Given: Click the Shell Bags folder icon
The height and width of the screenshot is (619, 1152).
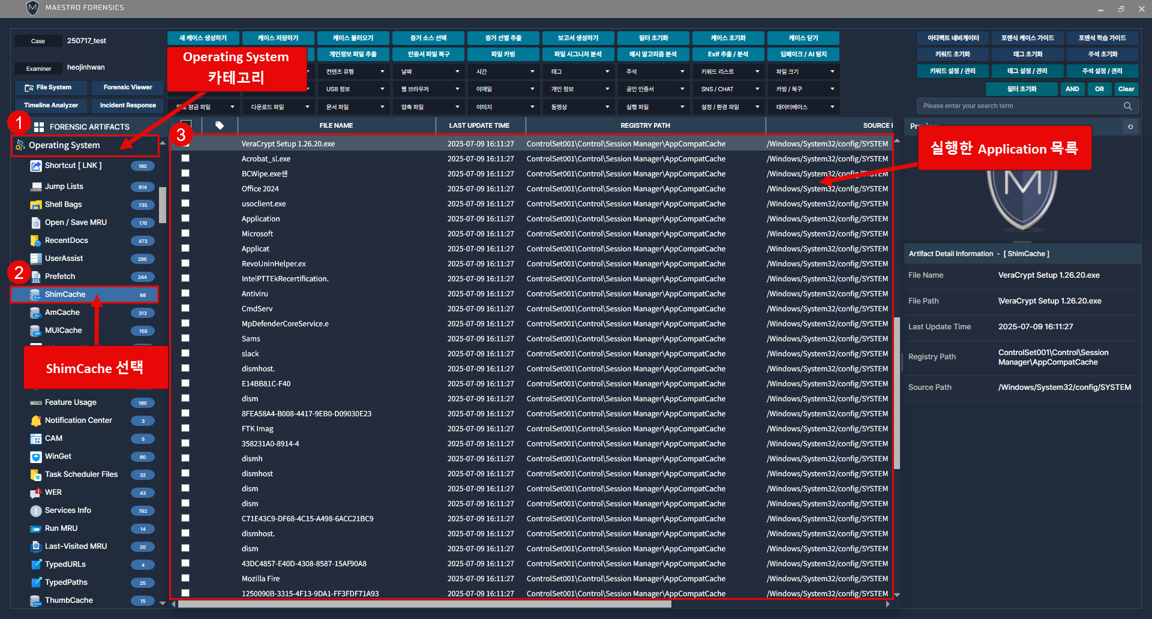Looking at the screenshot, I should click(36, 205).
